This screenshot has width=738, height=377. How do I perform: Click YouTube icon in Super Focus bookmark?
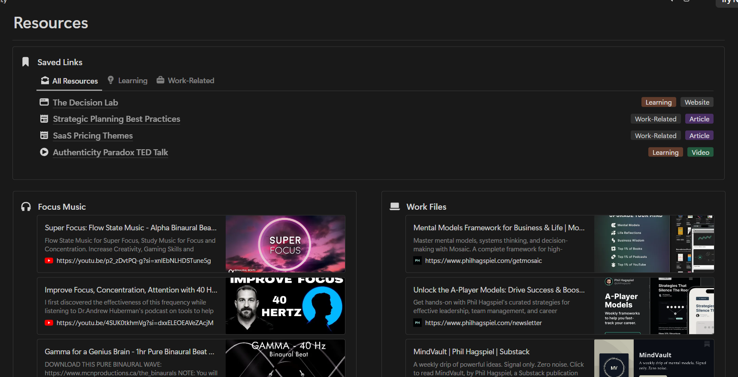pyautogui.click(x=49, y=261)
